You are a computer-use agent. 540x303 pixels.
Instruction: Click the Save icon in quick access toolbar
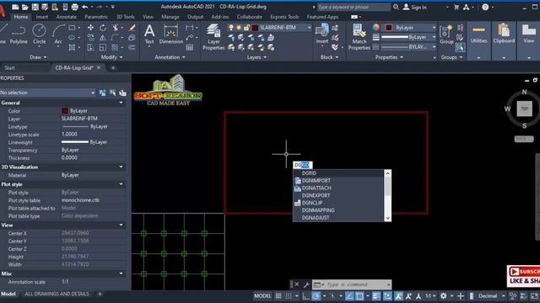[x=35, y=7]
